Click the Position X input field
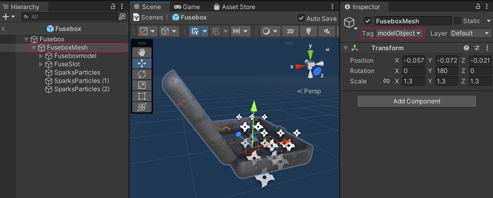Viewport: 493px width, 198px height. (413, 61)
